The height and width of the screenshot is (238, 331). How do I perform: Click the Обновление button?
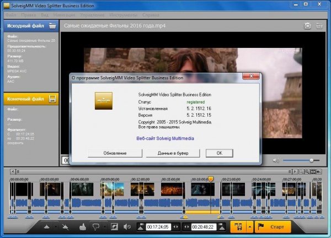tap(115, 153)
